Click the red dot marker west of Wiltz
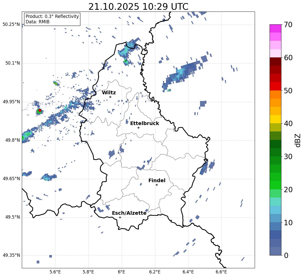 (40, 110)
